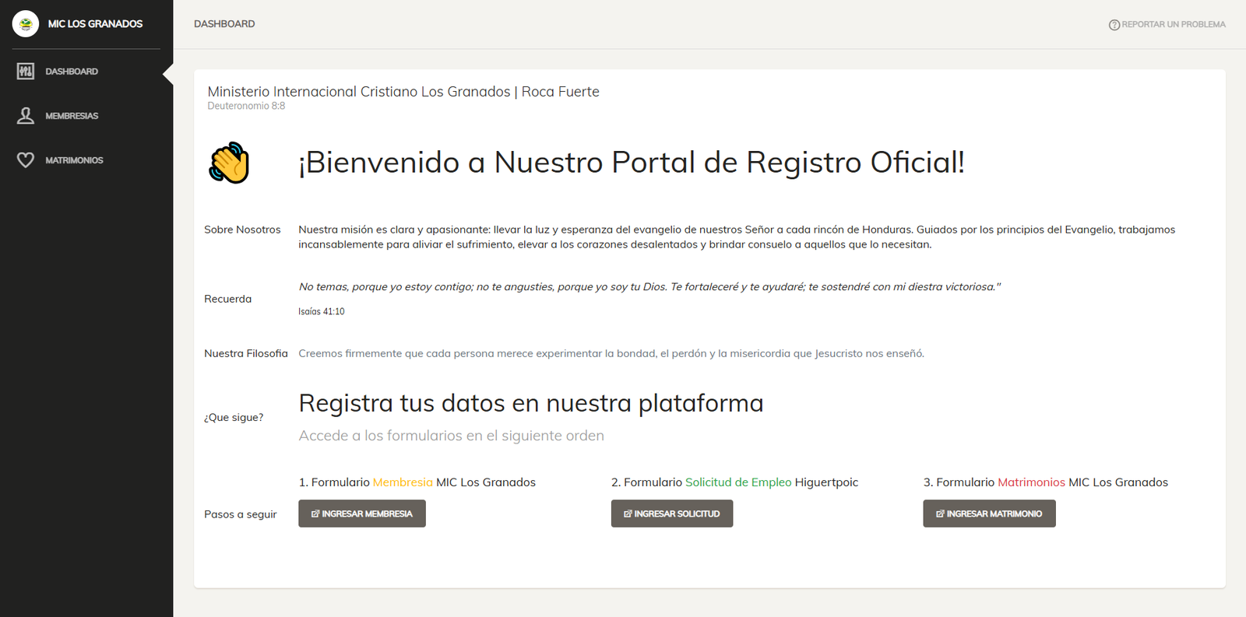Open the Matrimonios sidebar menu item
This screenshot has height=617, width=1246.
pyautogui.click(x=74, y=160)
